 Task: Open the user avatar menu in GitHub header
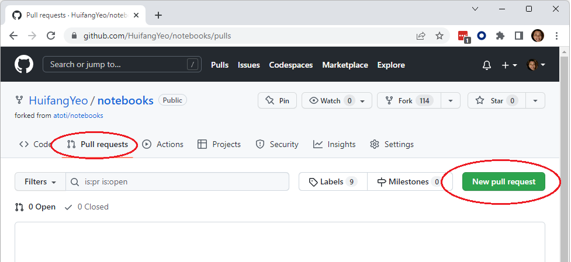(536, 65)
